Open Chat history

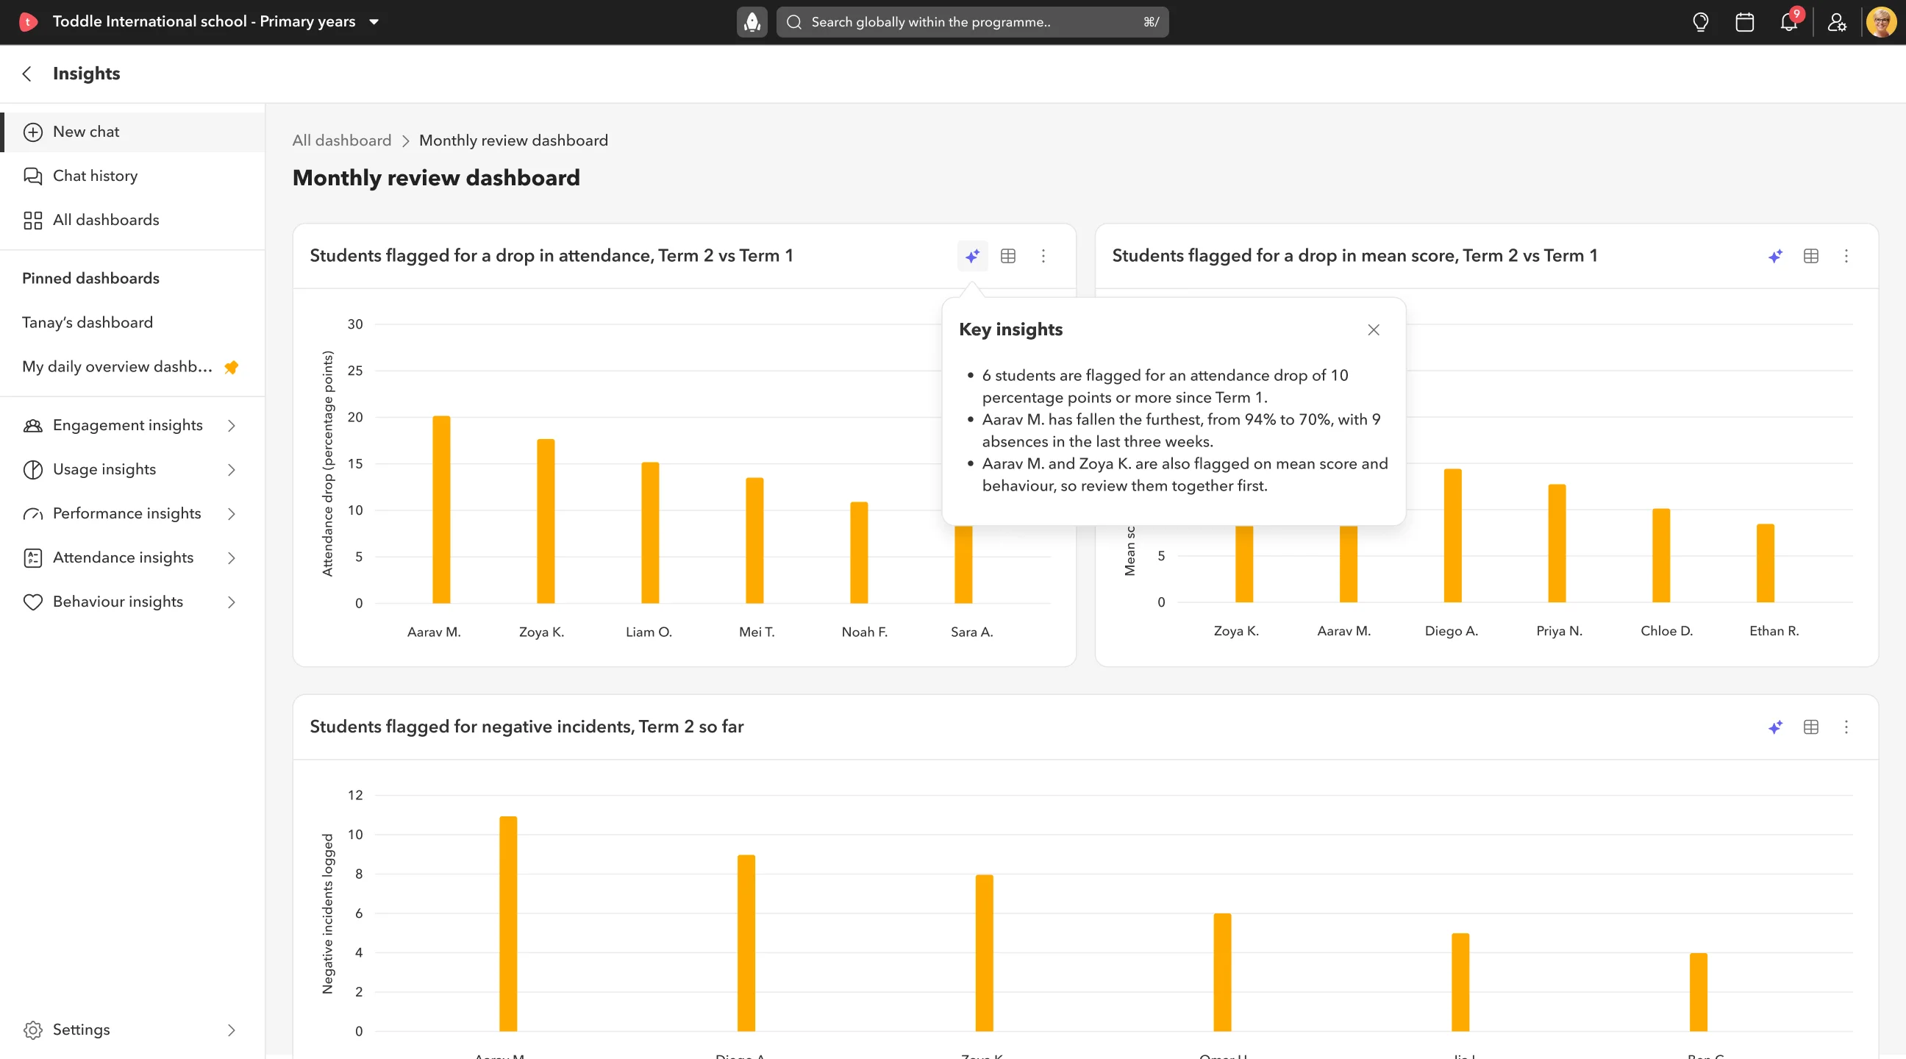point(132,175)
